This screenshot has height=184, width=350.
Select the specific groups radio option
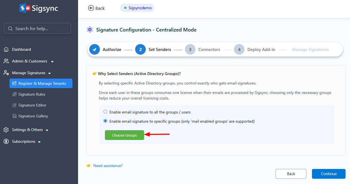pos(105,121)
